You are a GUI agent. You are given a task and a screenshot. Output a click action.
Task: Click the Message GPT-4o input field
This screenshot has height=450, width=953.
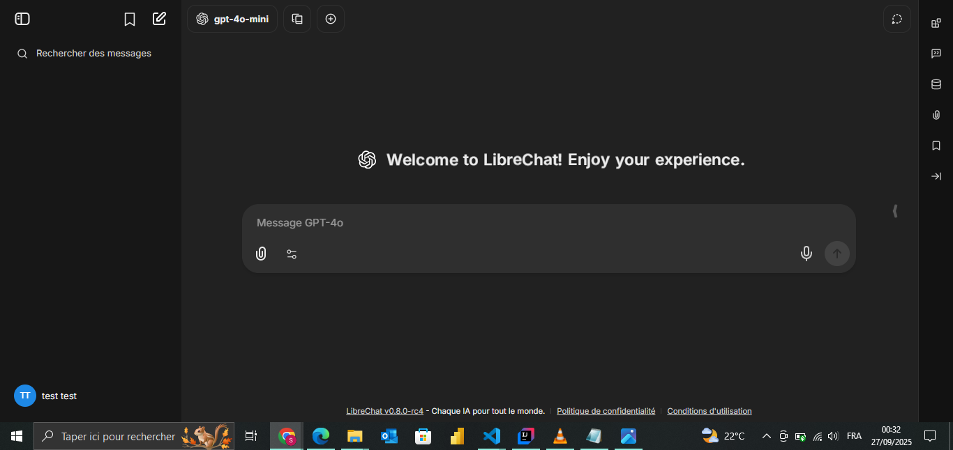pyautogui.click(x=530, y=223)
